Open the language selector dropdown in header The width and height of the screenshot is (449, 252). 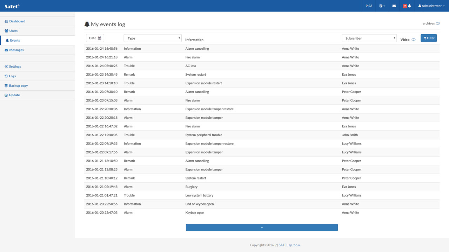coord(382,6)
